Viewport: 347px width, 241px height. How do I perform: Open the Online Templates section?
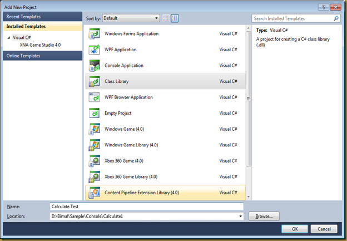pyautogui.click(x=42, y=56)
